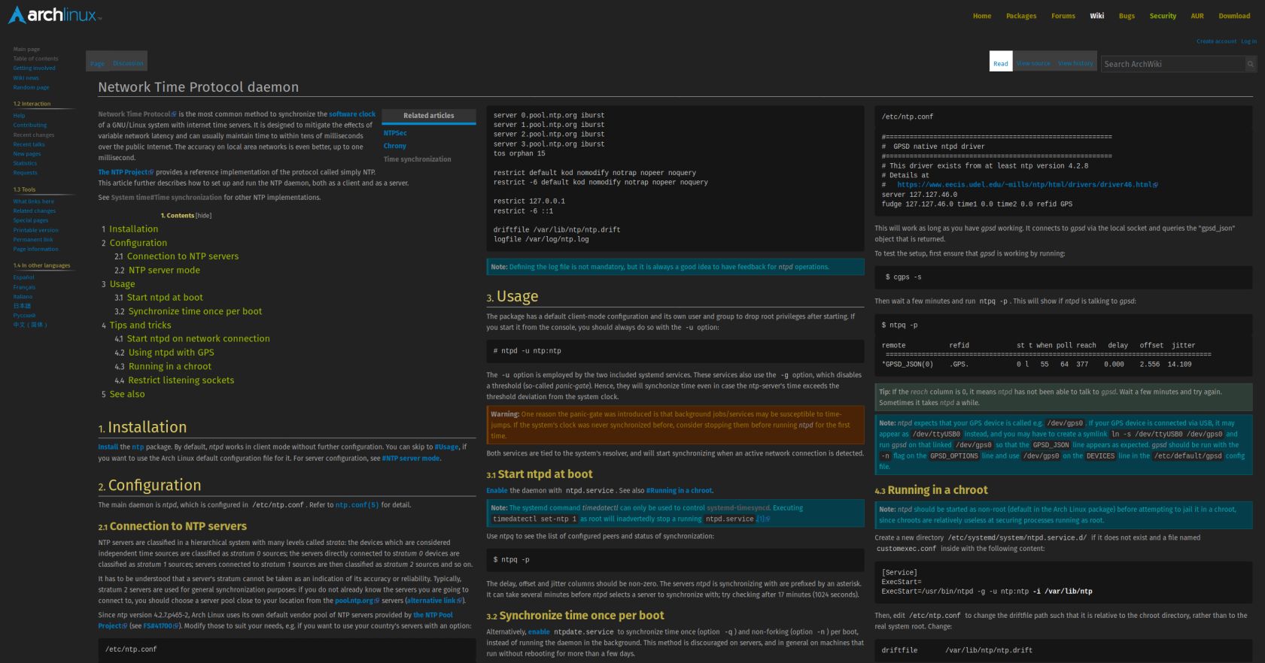Open the pool.ntp.org external link
1265x663 pixels.
[357, 601]
